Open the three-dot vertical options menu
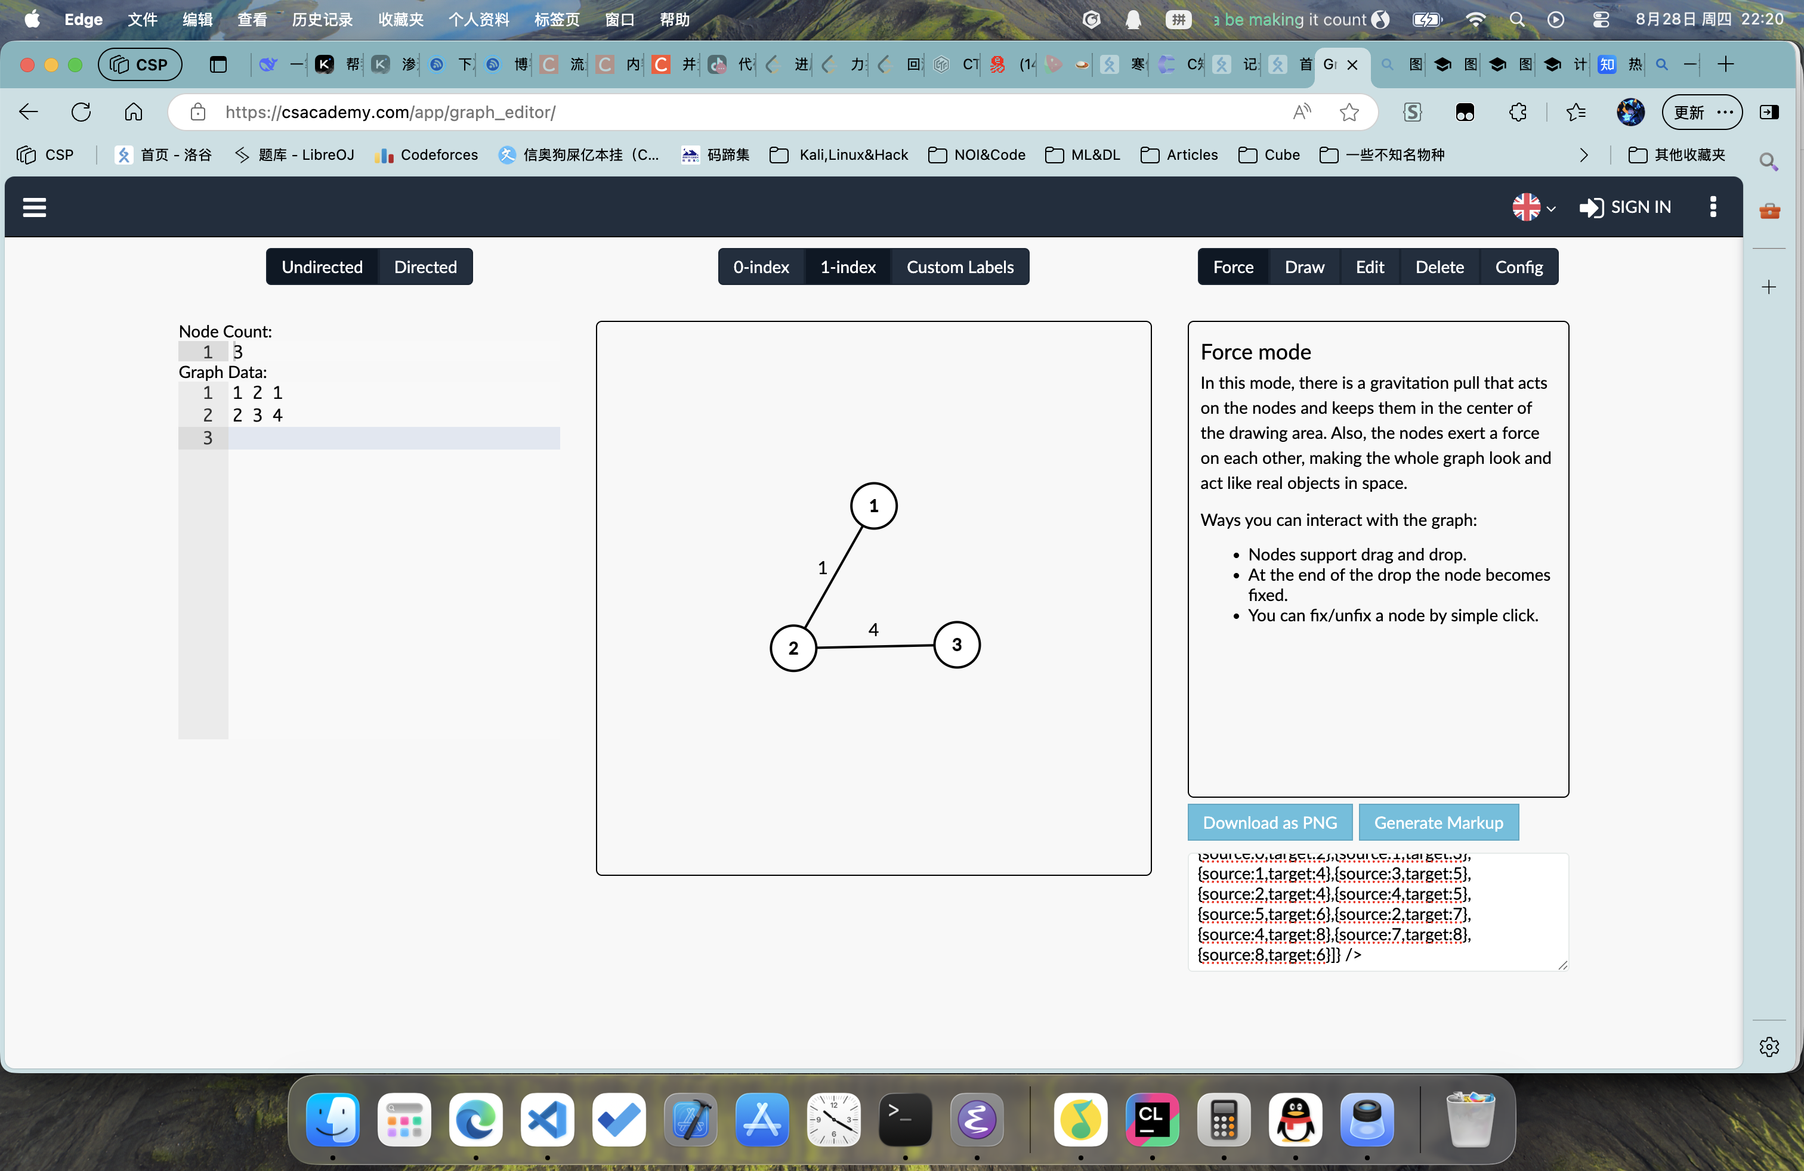The height and width of the screenshot is (1171, 1804). (x=1712, y=207)
